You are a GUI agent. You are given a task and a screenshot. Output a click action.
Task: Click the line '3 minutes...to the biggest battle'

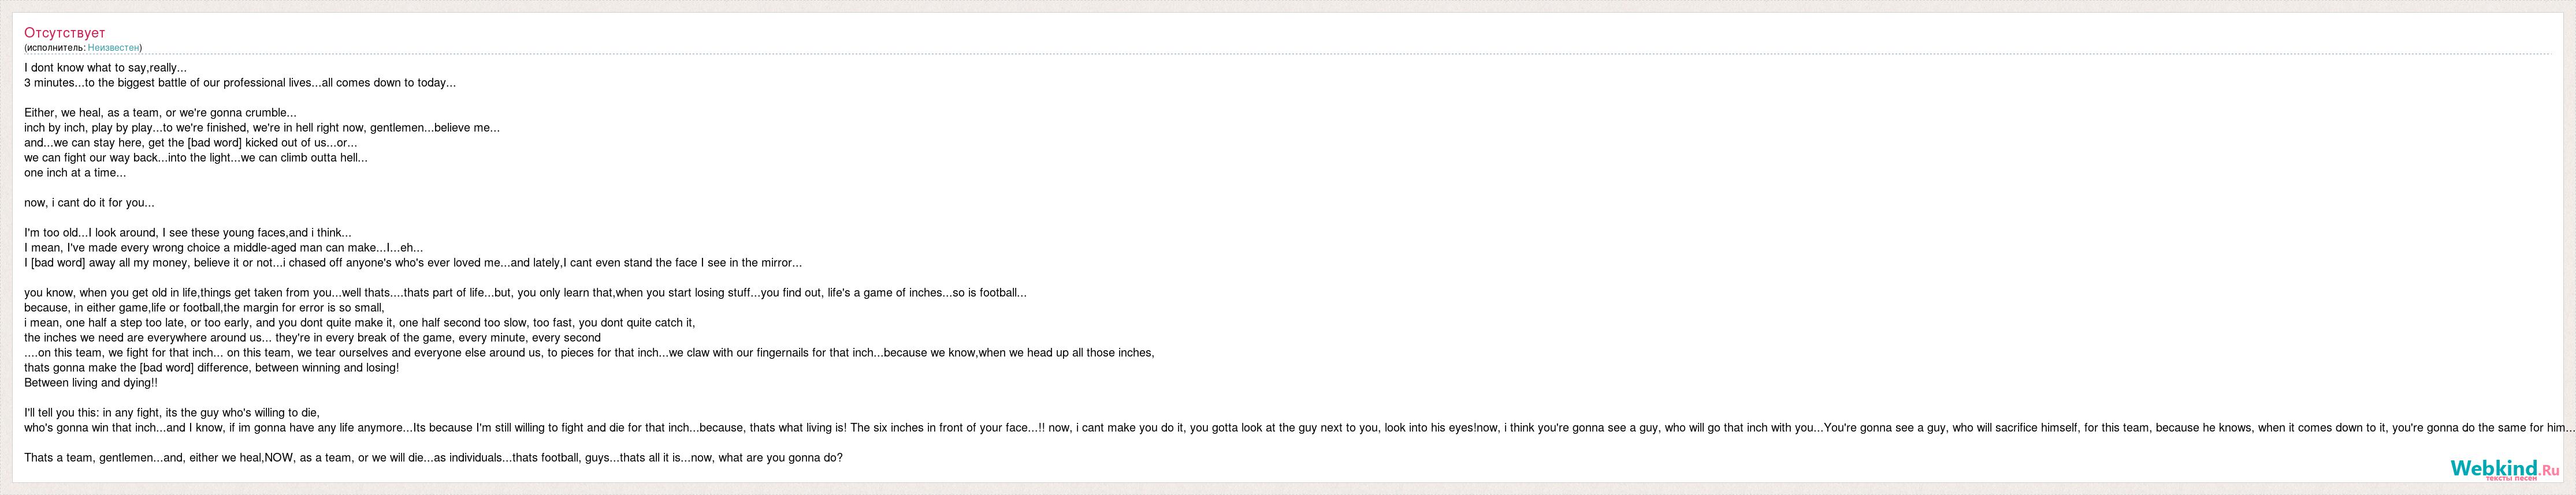240,83
